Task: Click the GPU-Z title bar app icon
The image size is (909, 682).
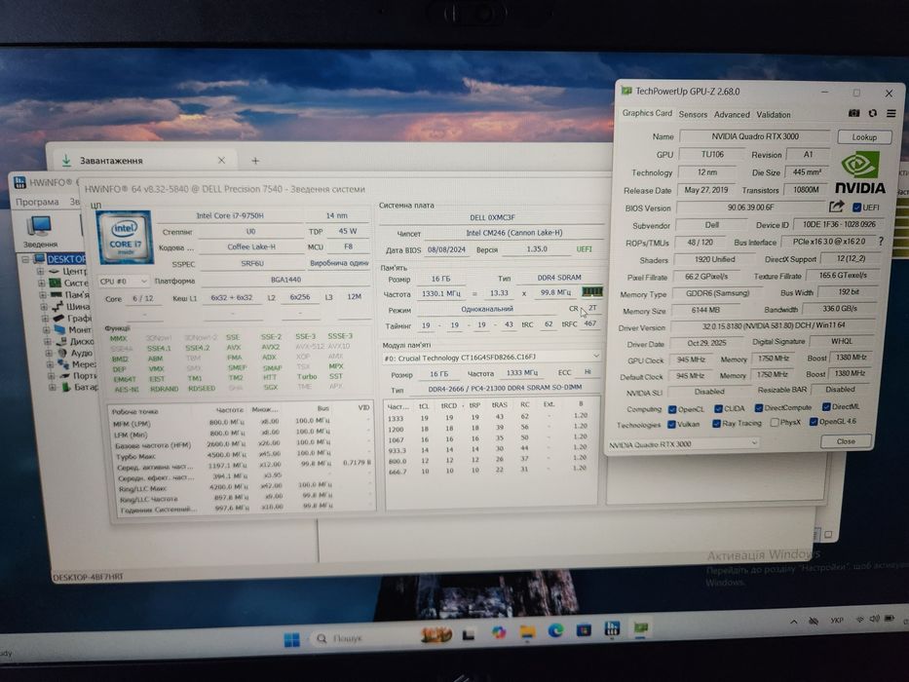Action: [x=626, y=91]
